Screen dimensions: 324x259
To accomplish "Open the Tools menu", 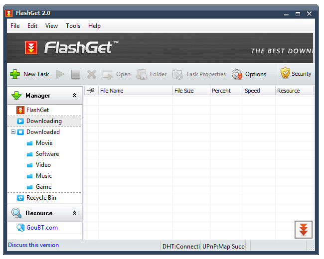I will (73, 26).
